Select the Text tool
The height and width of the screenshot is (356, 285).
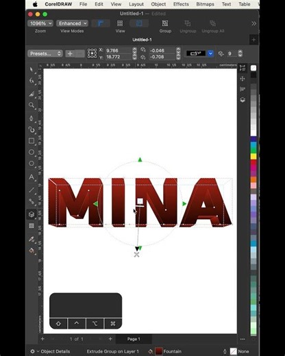click(x=32, y=177)
